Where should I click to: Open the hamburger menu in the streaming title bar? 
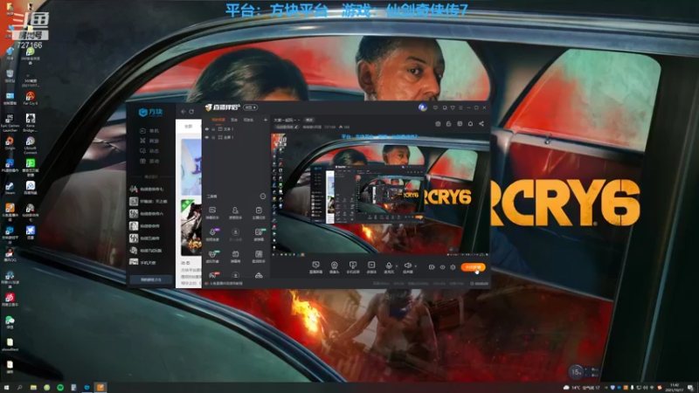click(460, 107)
